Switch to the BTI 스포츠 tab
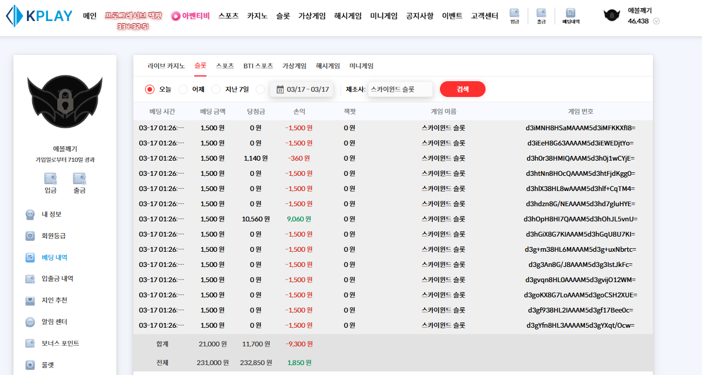The width and height of the screenshot is (702, 375). pos(258,66)
